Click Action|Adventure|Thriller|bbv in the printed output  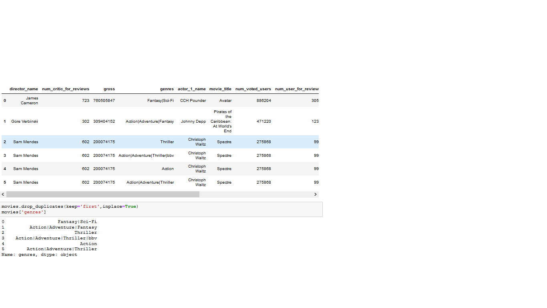click(x=56, y=238)
